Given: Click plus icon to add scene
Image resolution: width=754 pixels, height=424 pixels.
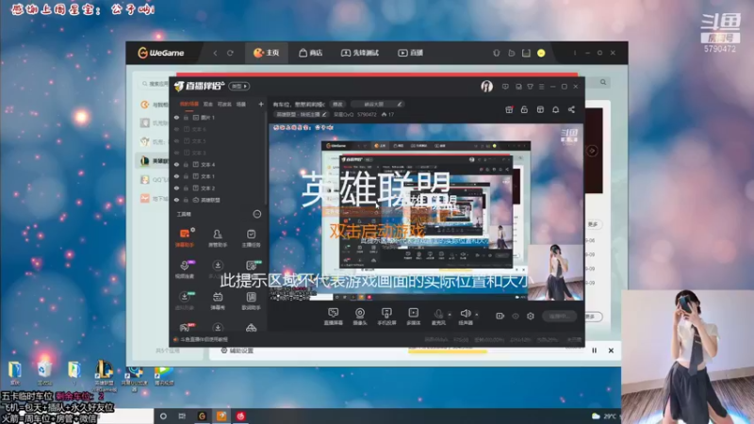Looking at the screenshot, I should [x=261, y=104].
